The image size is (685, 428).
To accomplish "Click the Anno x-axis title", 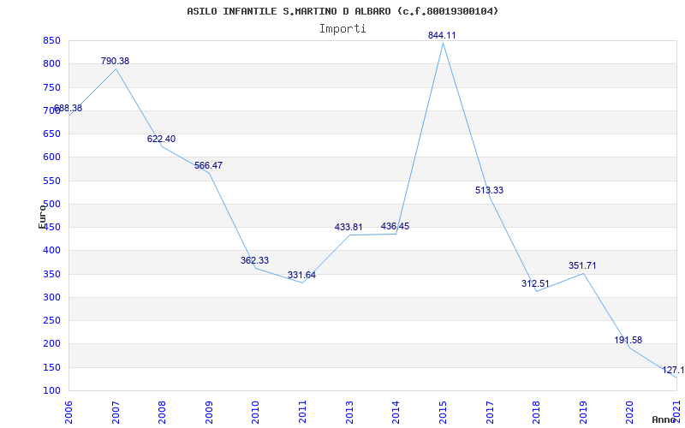I will coord(664,419).
